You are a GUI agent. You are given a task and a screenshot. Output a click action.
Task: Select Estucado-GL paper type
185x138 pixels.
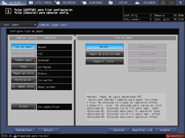click(147, 47)
